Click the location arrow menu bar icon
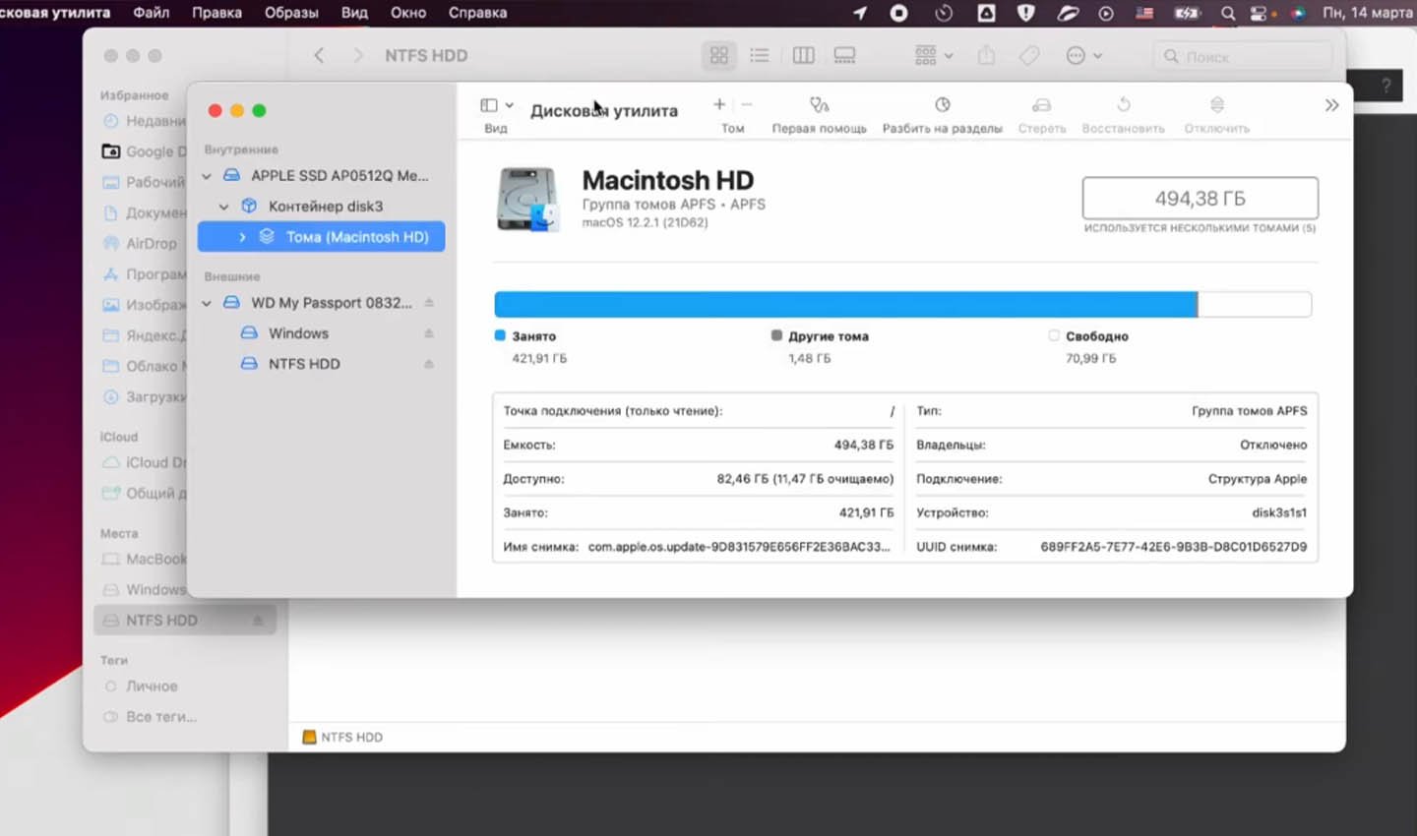Viewport: 1417px width, 836px height. [x=860, y=13]
